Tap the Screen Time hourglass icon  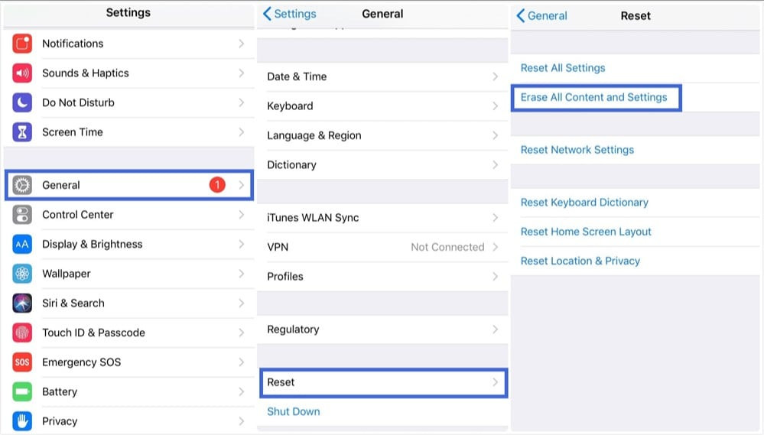pyautogui.click(x=22, y=132)
